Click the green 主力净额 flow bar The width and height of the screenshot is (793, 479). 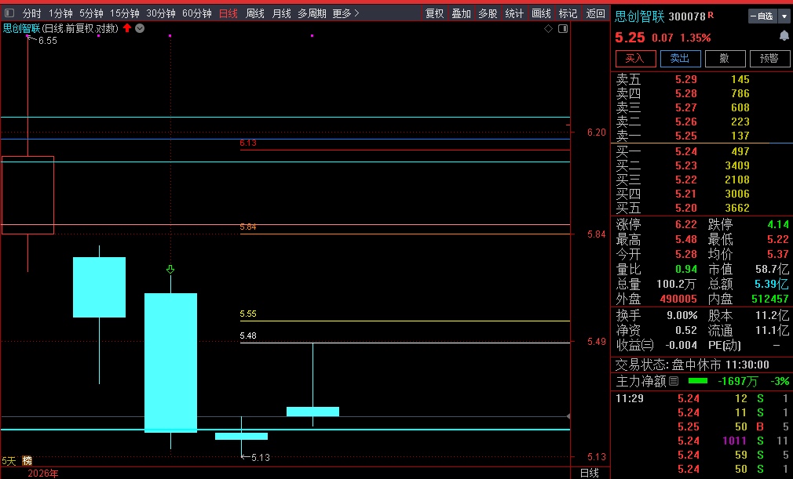click(x=698, y=381)
